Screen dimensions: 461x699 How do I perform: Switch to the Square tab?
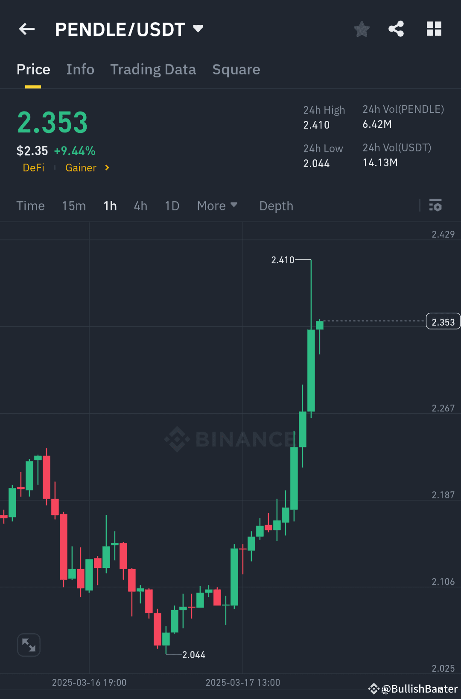point(236,69)
